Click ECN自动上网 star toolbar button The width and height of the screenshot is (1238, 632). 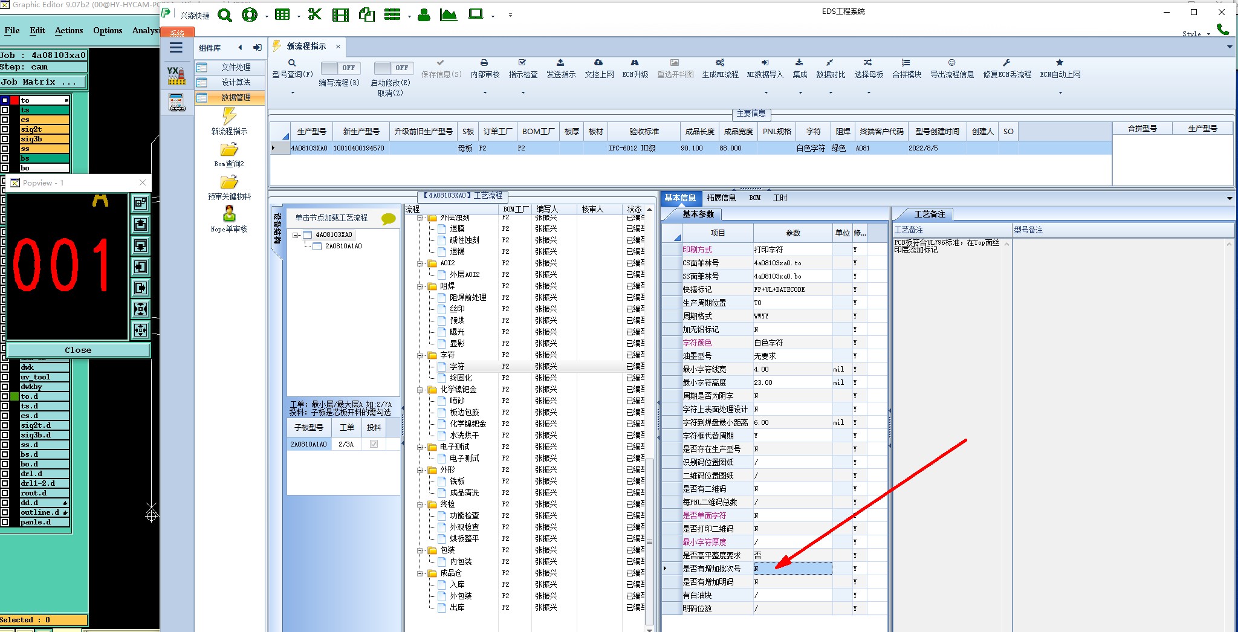[x=1060, y=68]
